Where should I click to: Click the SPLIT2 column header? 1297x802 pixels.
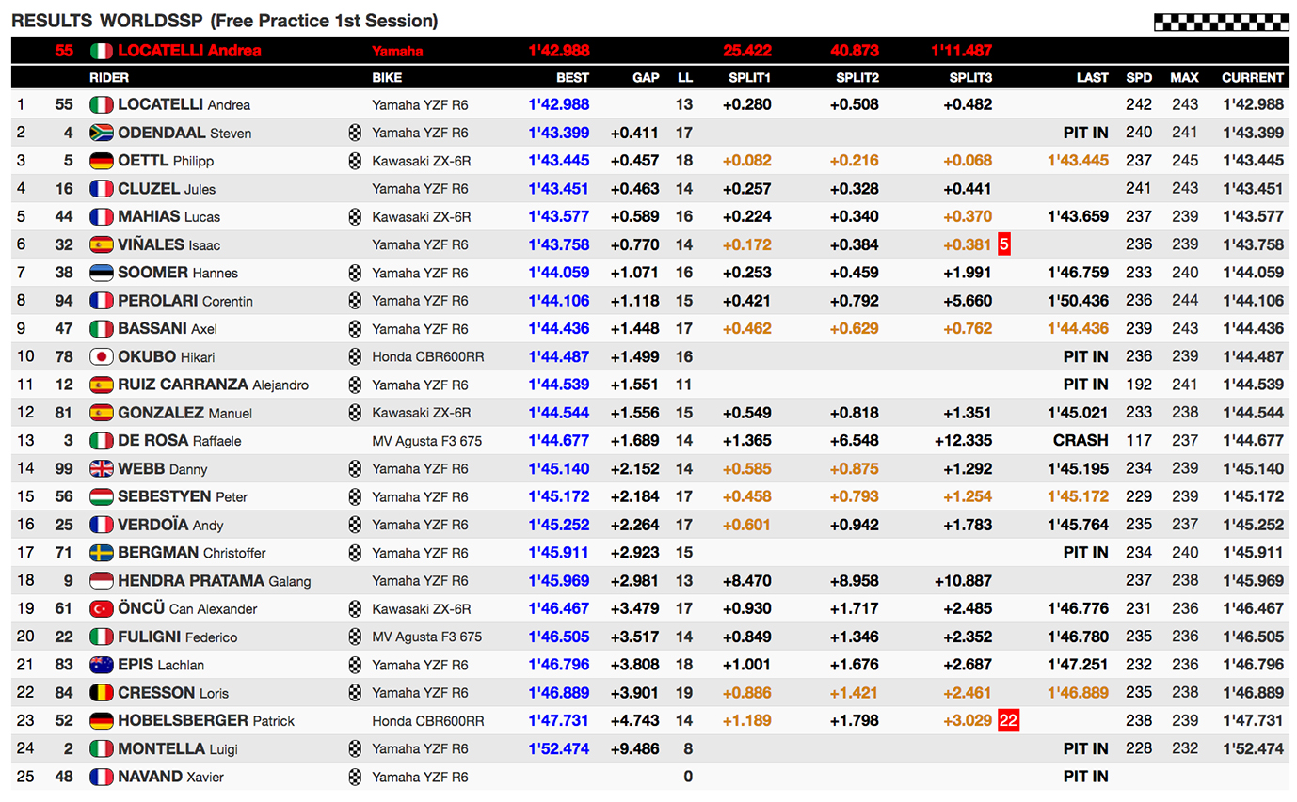(x=857, y=78)
